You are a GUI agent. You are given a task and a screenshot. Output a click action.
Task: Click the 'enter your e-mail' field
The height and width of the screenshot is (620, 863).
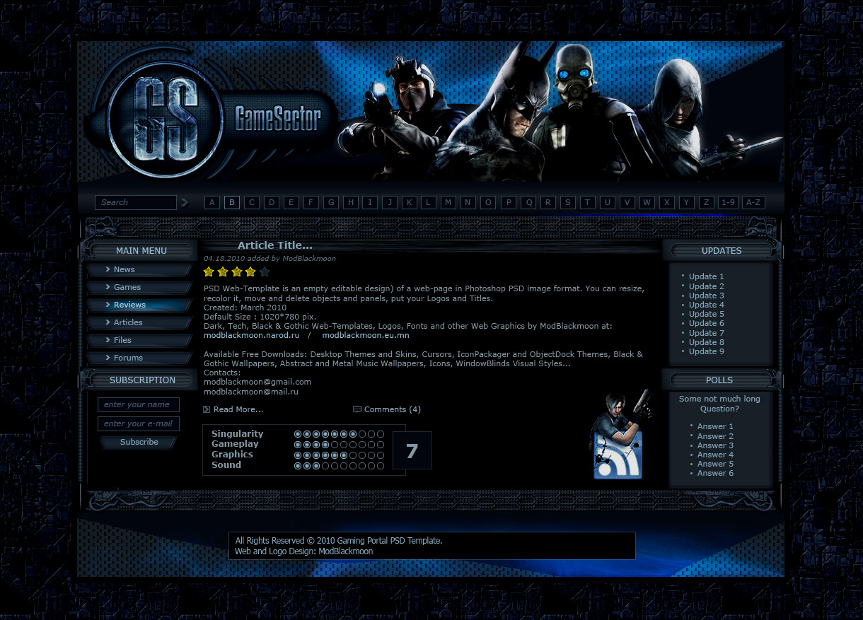pos(139,423)
